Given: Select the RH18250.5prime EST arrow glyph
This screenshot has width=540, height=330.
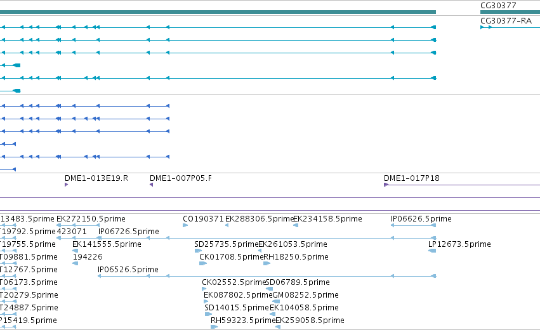Looking at the screenshot, I should 267,263.
